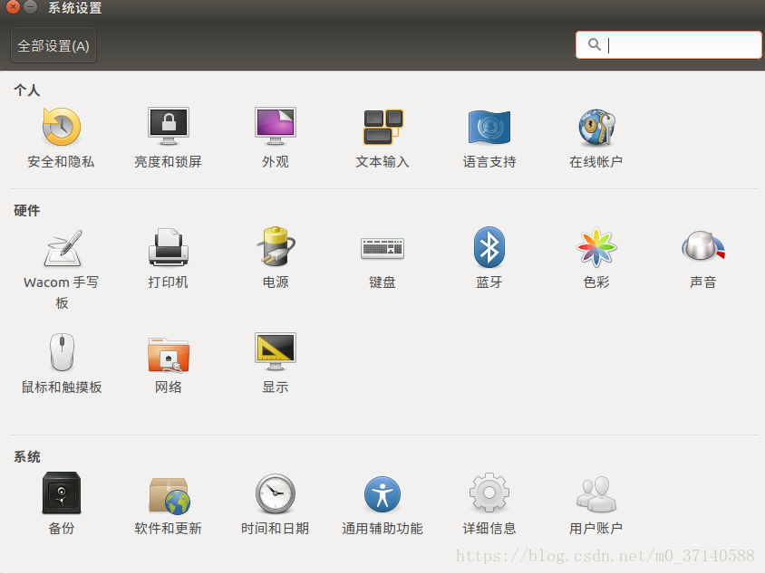Open the 电源 battery icon
The width and height of the screenshot is (765, 574).
click(276, 246)
